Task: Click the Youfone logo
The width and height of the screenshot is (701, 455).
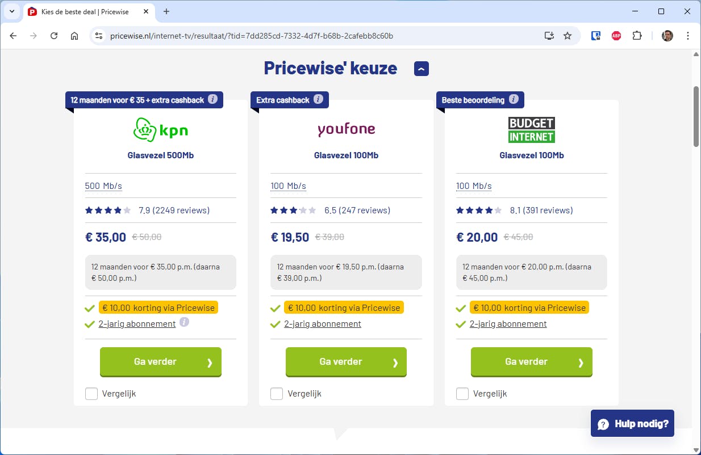Action: coord(346,129)
